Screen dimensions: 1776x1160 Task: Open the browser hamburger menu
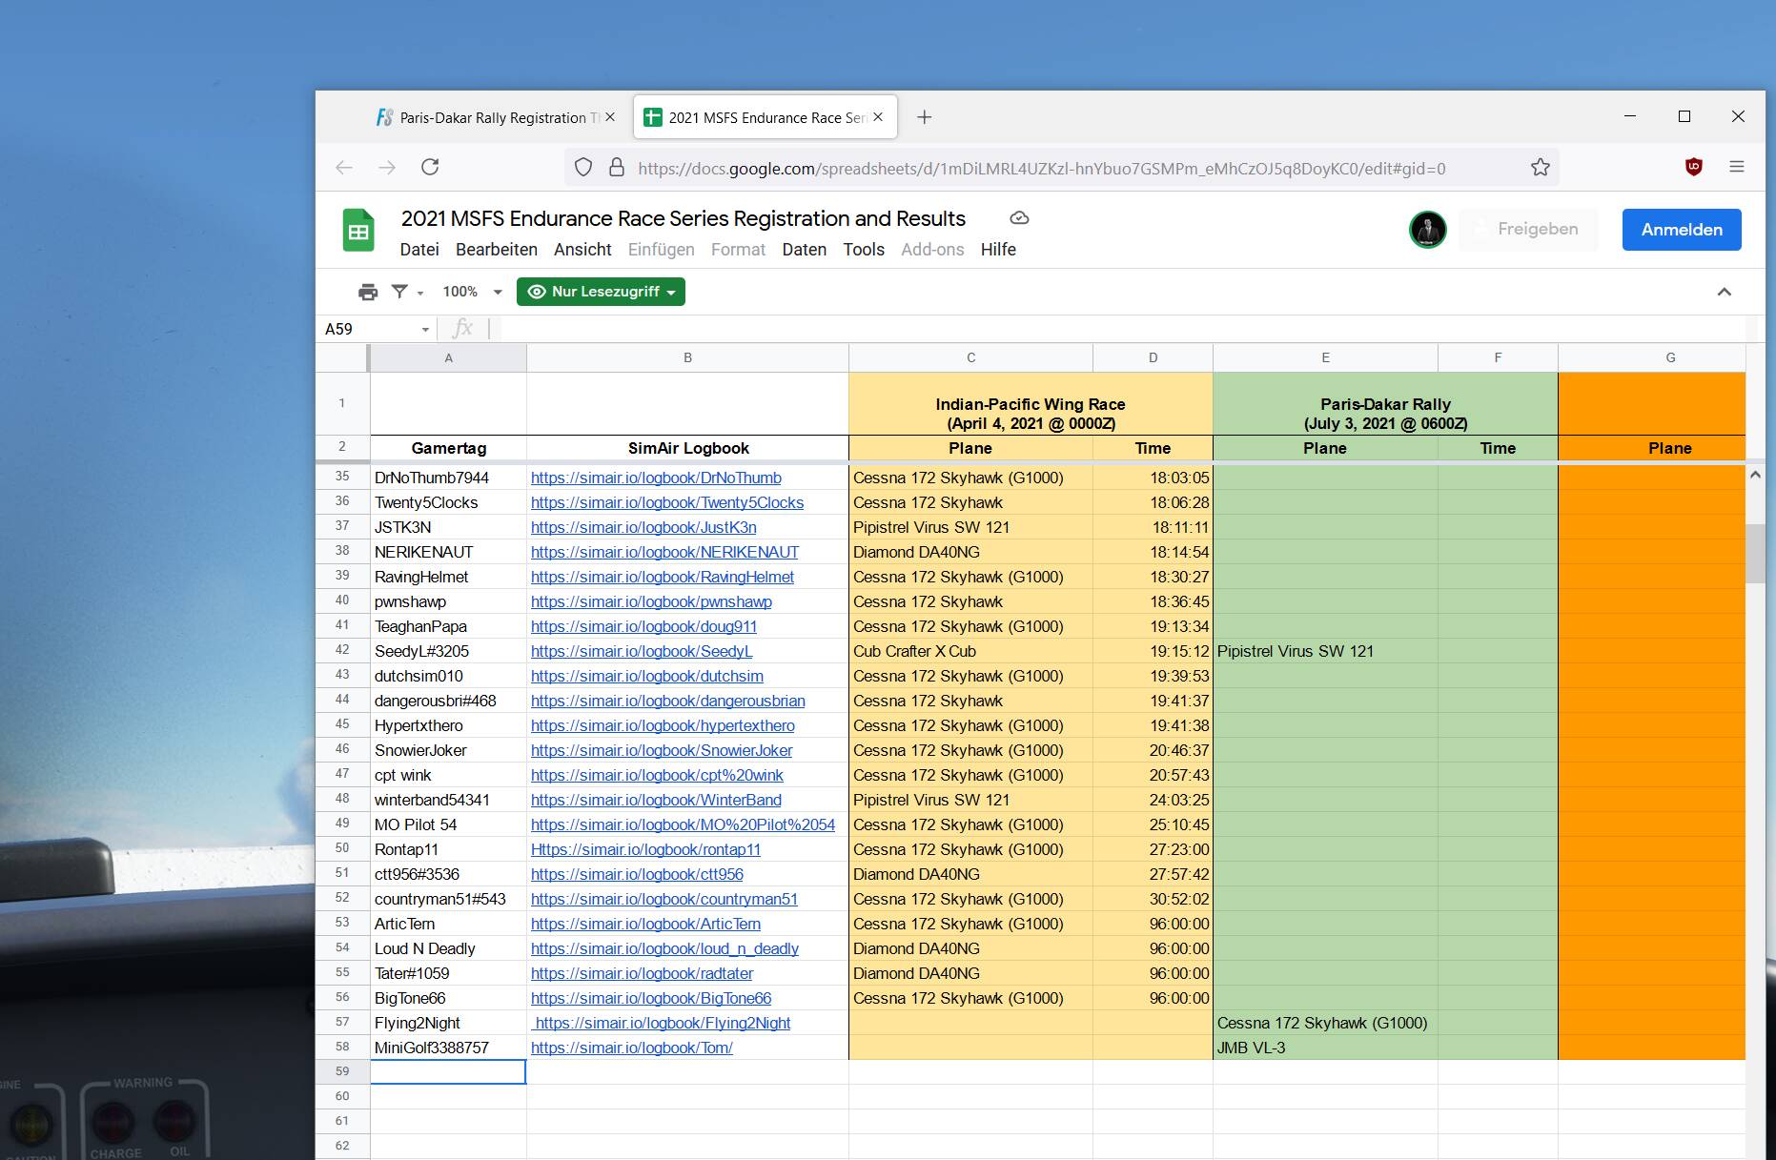1736,167
